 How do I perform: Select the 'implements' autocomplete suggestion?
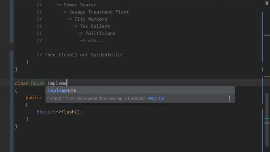140,90
